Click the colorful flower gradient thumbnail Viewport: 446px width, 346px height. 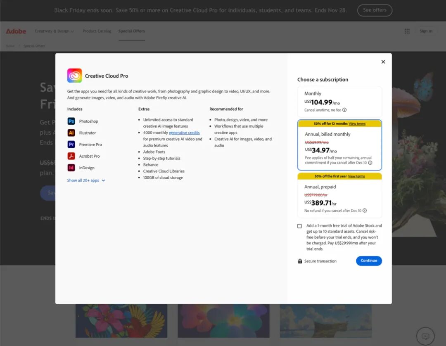(x=223, y=321)
